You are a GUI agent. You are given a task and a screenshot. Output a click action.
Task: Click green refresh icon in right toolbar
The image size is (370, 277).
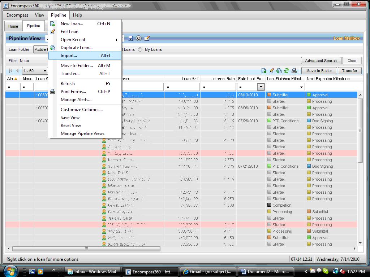[x=287, y=71]
